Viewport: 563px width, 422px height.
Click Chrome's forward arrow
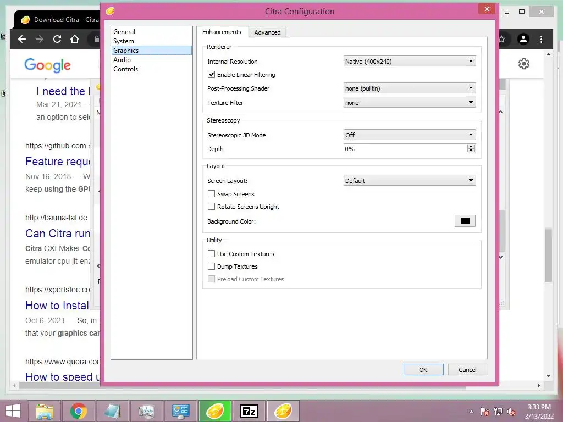(x=40, y=39)
